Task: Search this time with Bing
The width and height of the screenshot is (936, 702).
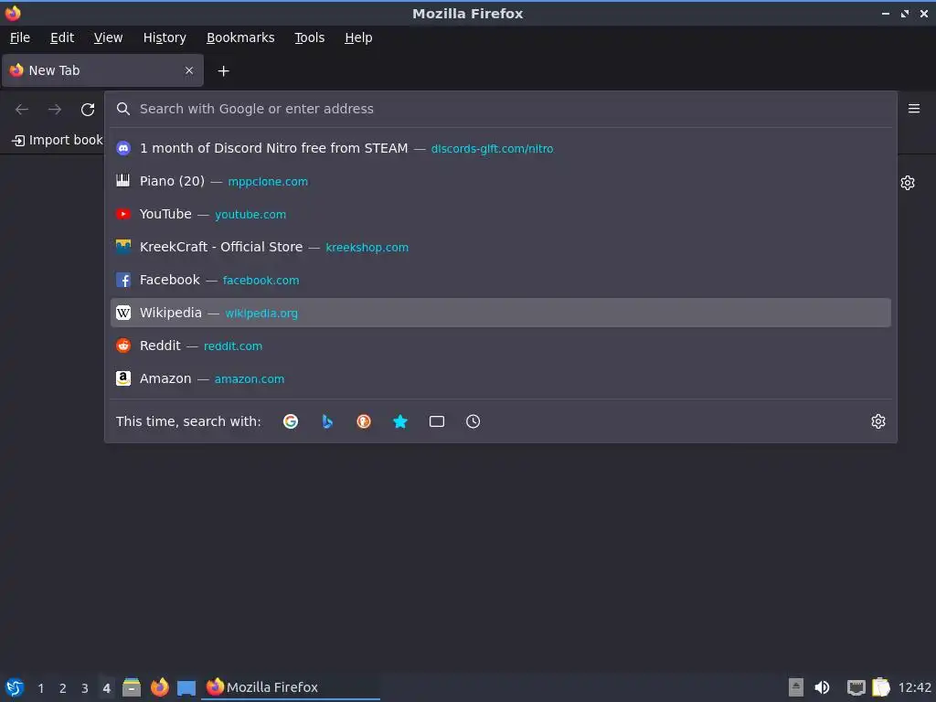Action: (327, 421)
